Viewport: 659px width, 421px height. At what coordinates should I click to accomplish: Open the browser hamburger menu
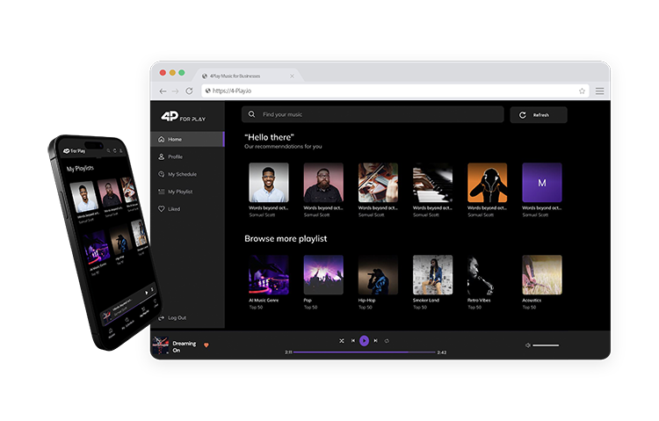(600, 91)
